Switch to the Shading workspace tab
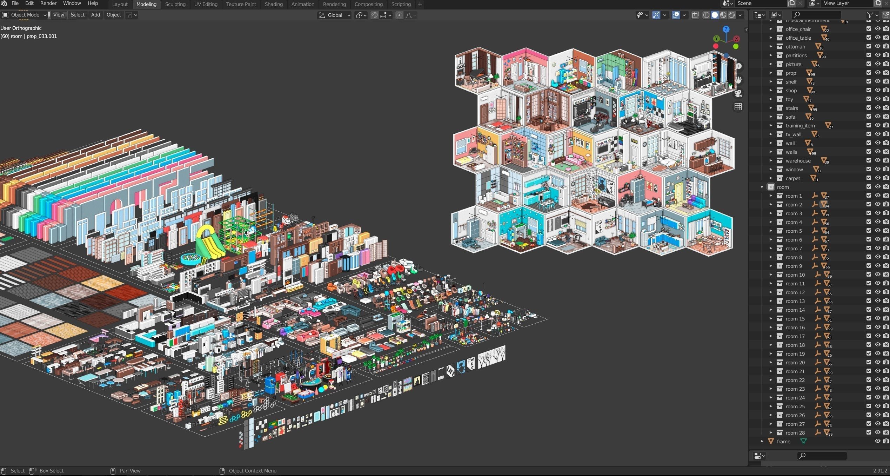This screenshot has width=890, height=476. (274, 4)
